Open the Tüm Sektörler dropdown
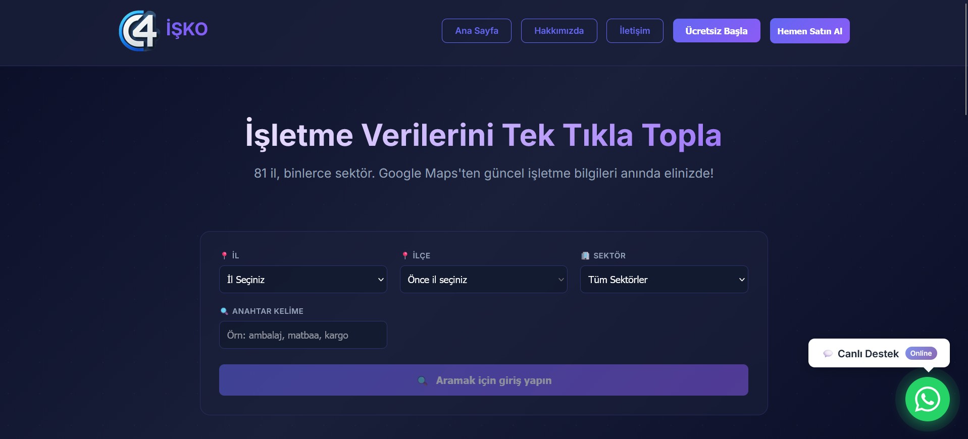Screen dimensions: 968x439 664,280
